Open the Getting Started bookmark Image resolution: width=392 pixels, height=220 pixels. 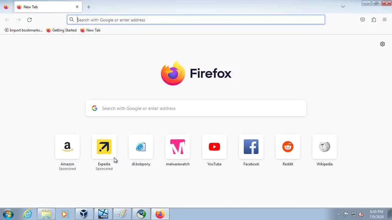(62, 30)
